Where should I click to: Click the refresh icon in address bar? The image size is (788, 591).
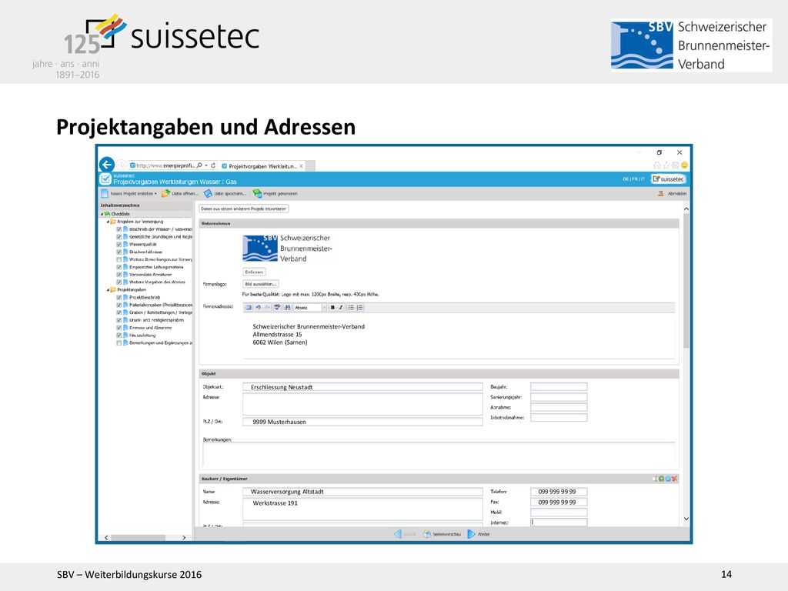point(214,165)
